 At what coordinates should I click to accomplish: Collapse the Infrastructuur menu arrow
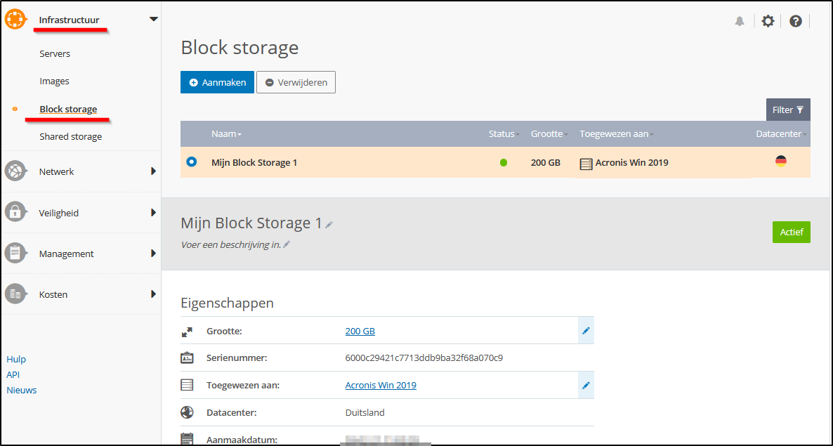[x=153, y=19]
